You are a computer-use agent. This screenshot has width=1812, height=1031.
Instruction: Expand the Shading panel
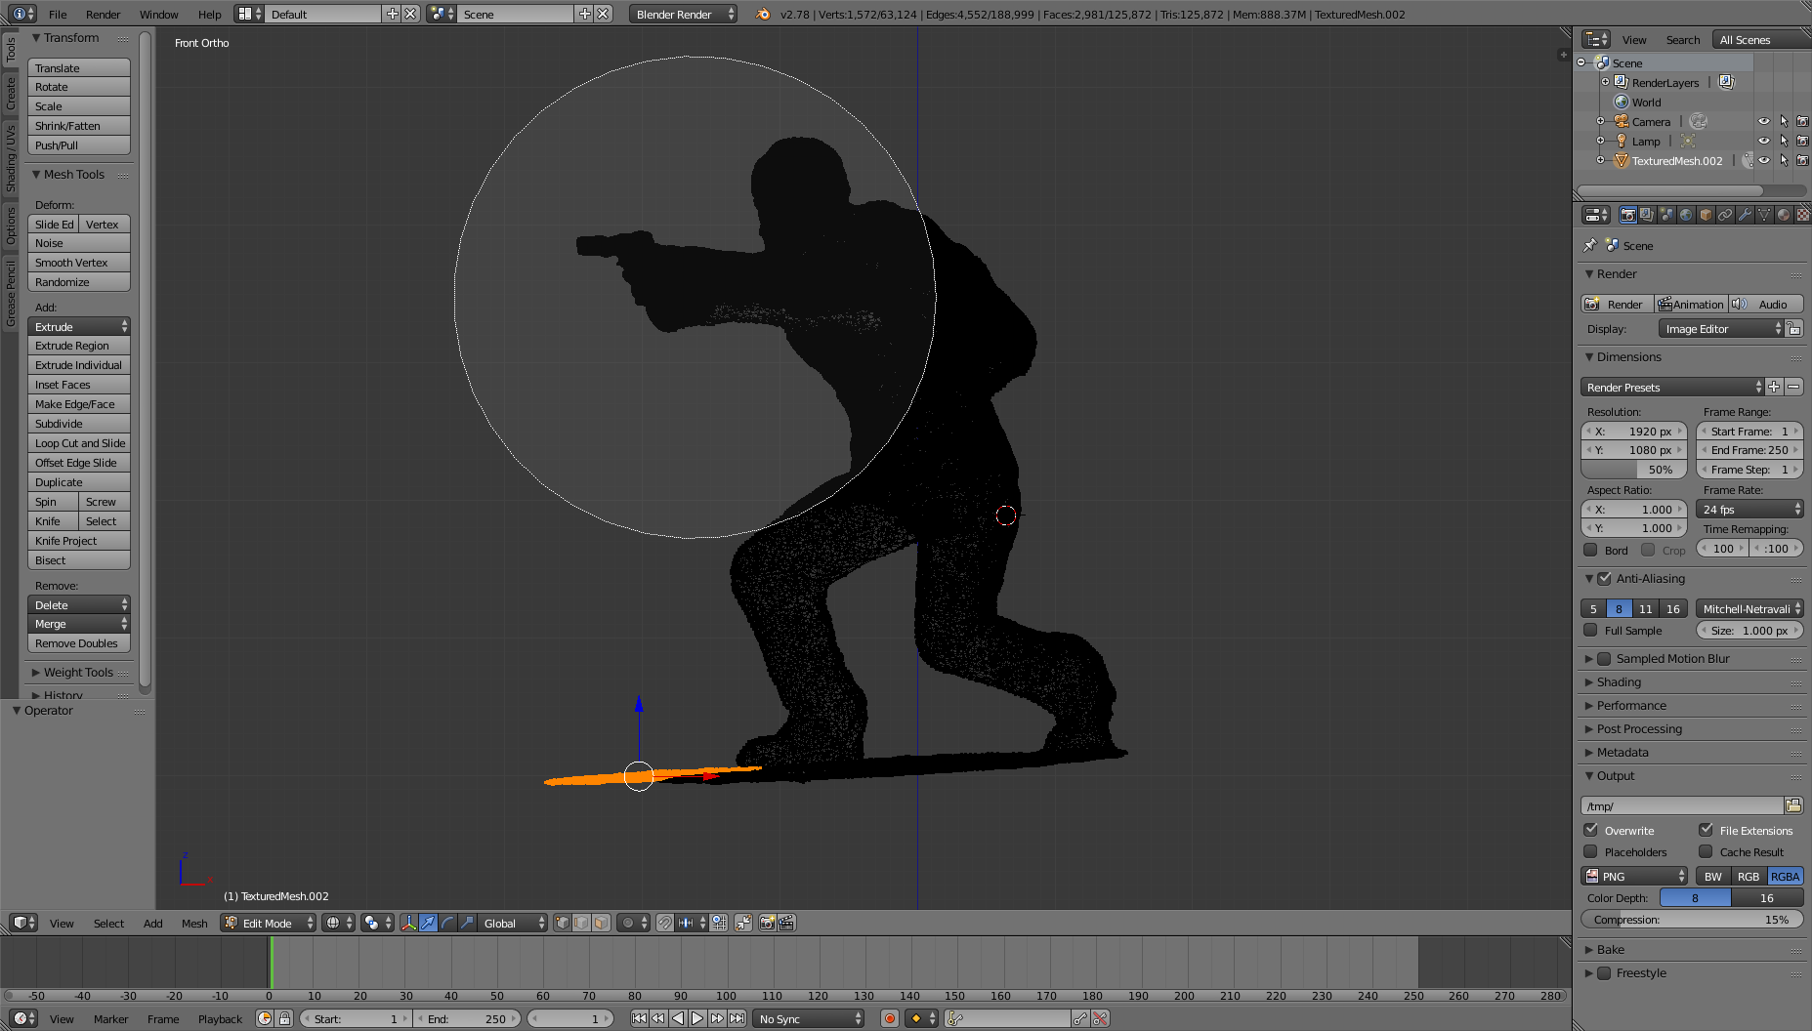1618,682
